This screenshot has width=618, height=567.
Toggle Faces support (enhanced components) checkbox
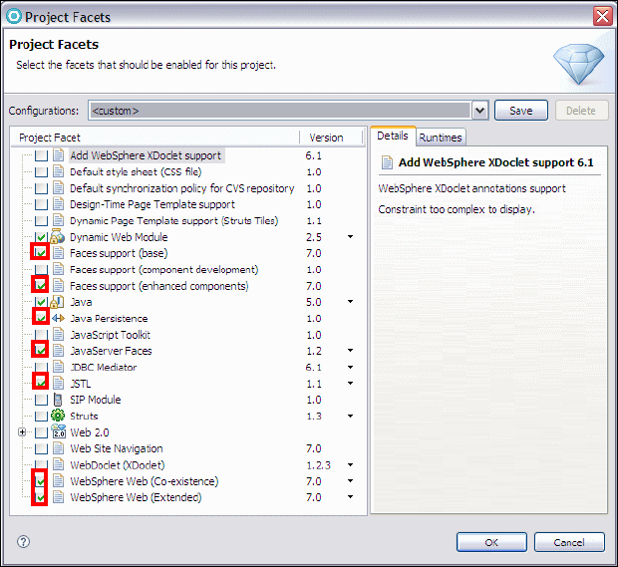point(41,285)
